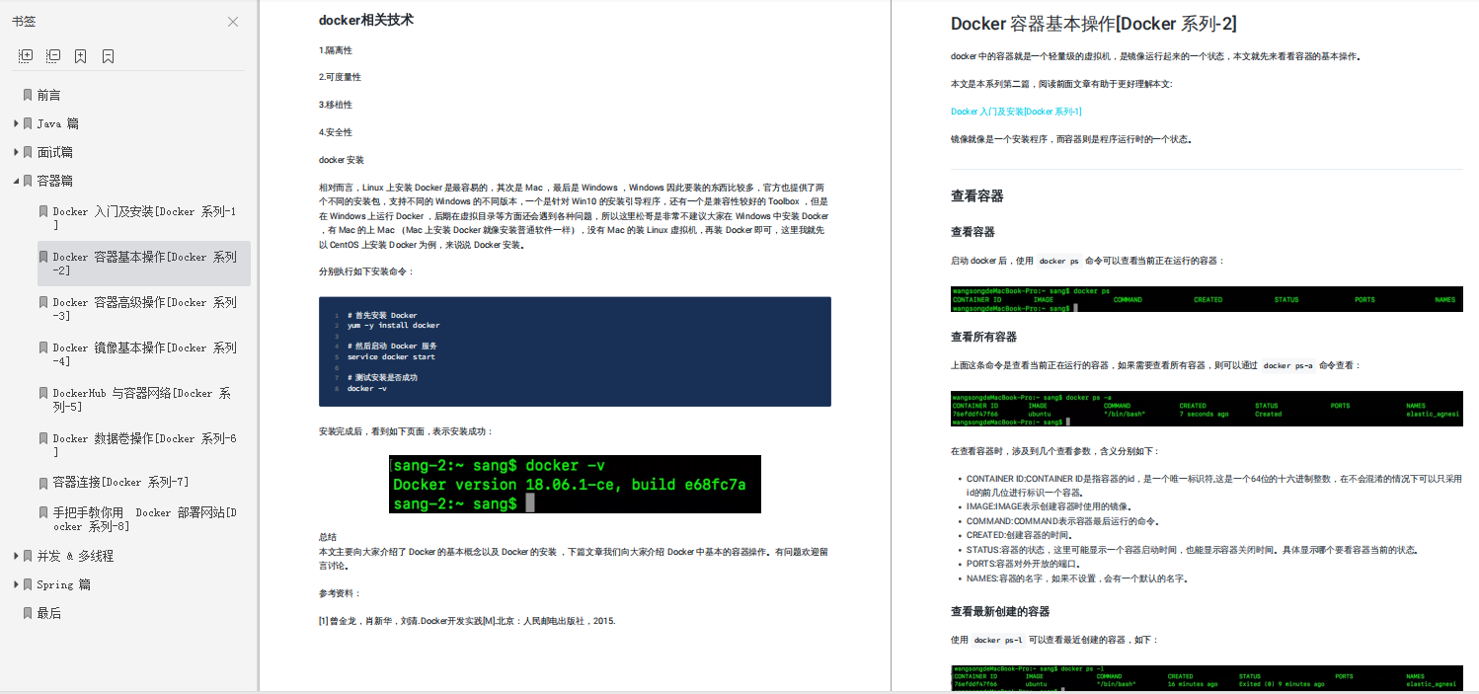
Task: Click the docker ps terminal output image
Action: pyautogui.click(x=1207, y=299)
